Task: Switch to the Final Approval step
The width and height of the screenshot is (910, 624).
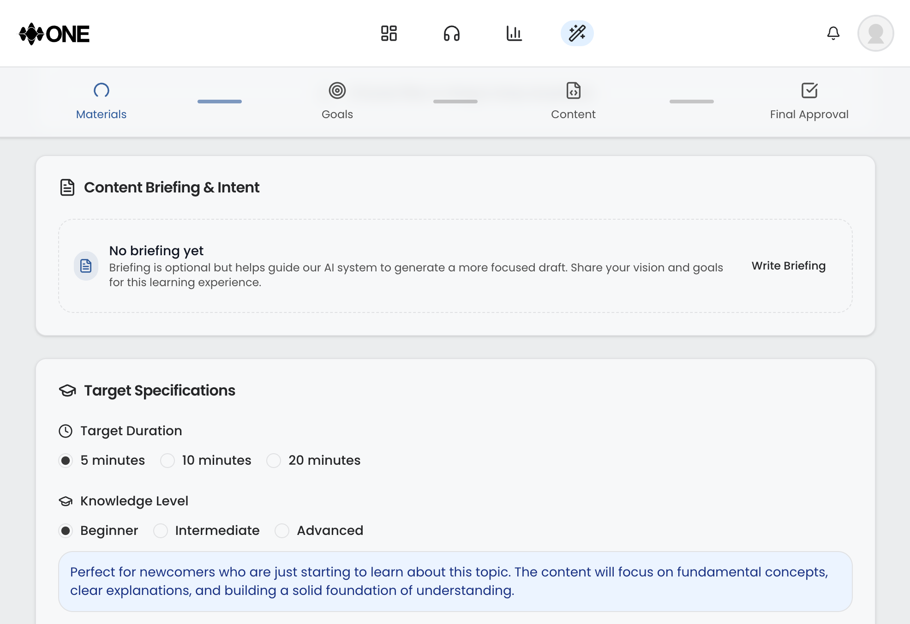Action: (x=808, y=114)
